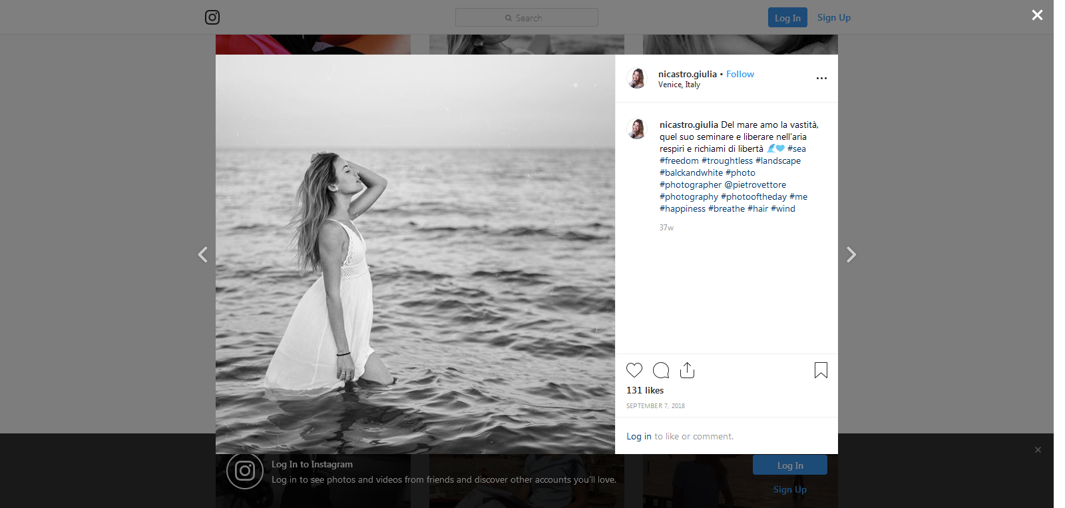Click the Search field in header
The image size is (1065, 508).
527,17
